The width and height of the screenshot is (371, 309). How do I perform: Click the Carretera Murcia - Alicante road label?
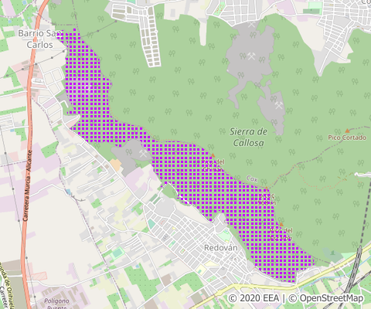point(27,185)
